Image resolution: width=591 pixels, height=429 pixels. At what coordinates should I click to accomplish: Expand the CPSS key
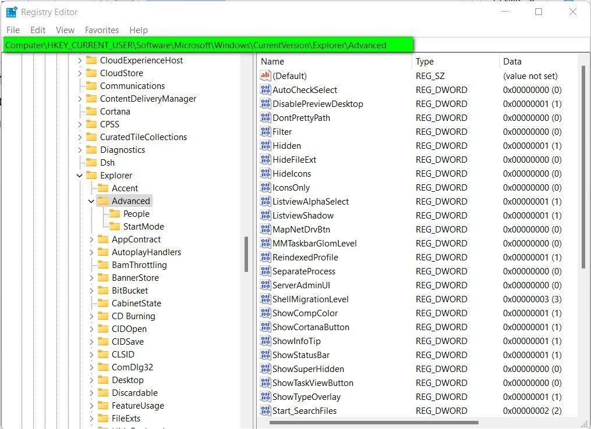(80, 124)
